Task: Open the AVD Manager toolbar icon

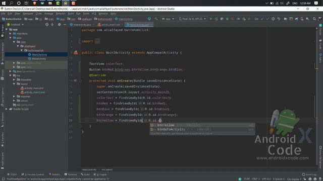Action: (x=302, y=19)
